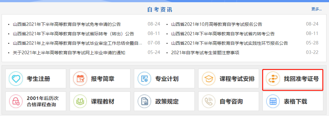The height and width of the screenshot is (116, 329).
Task: Click the graduation cap icon for 课程考试安排
Action: point(209,78)
